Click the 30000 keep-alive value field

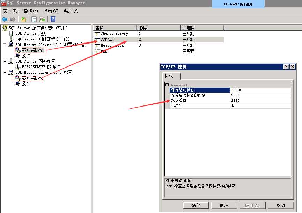(260, 90)
